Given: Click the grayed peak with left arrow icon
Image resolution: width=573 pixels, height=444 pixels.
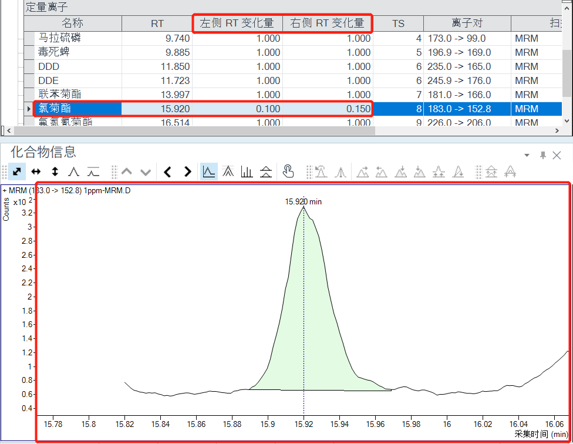Looking at the screenshot, I should 382,171.
